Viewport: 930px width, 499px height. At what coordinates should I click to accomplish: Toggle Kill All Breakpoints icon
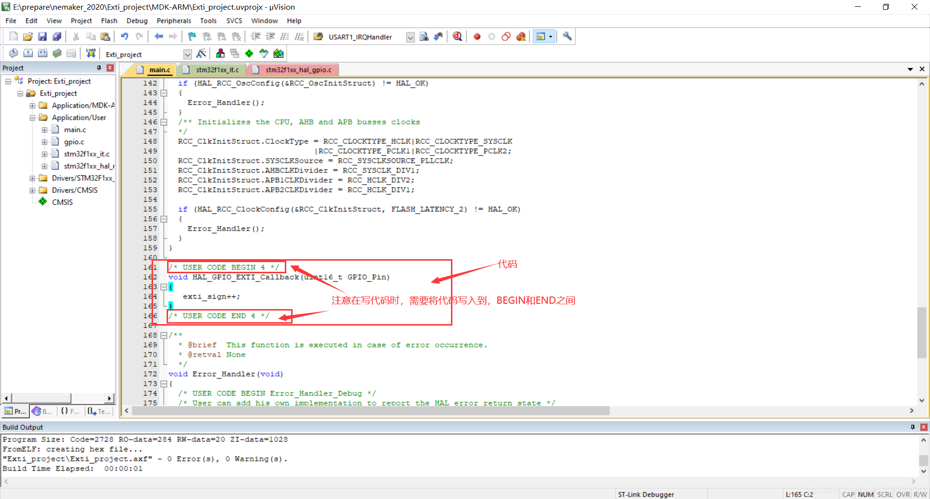click(521, 36)
